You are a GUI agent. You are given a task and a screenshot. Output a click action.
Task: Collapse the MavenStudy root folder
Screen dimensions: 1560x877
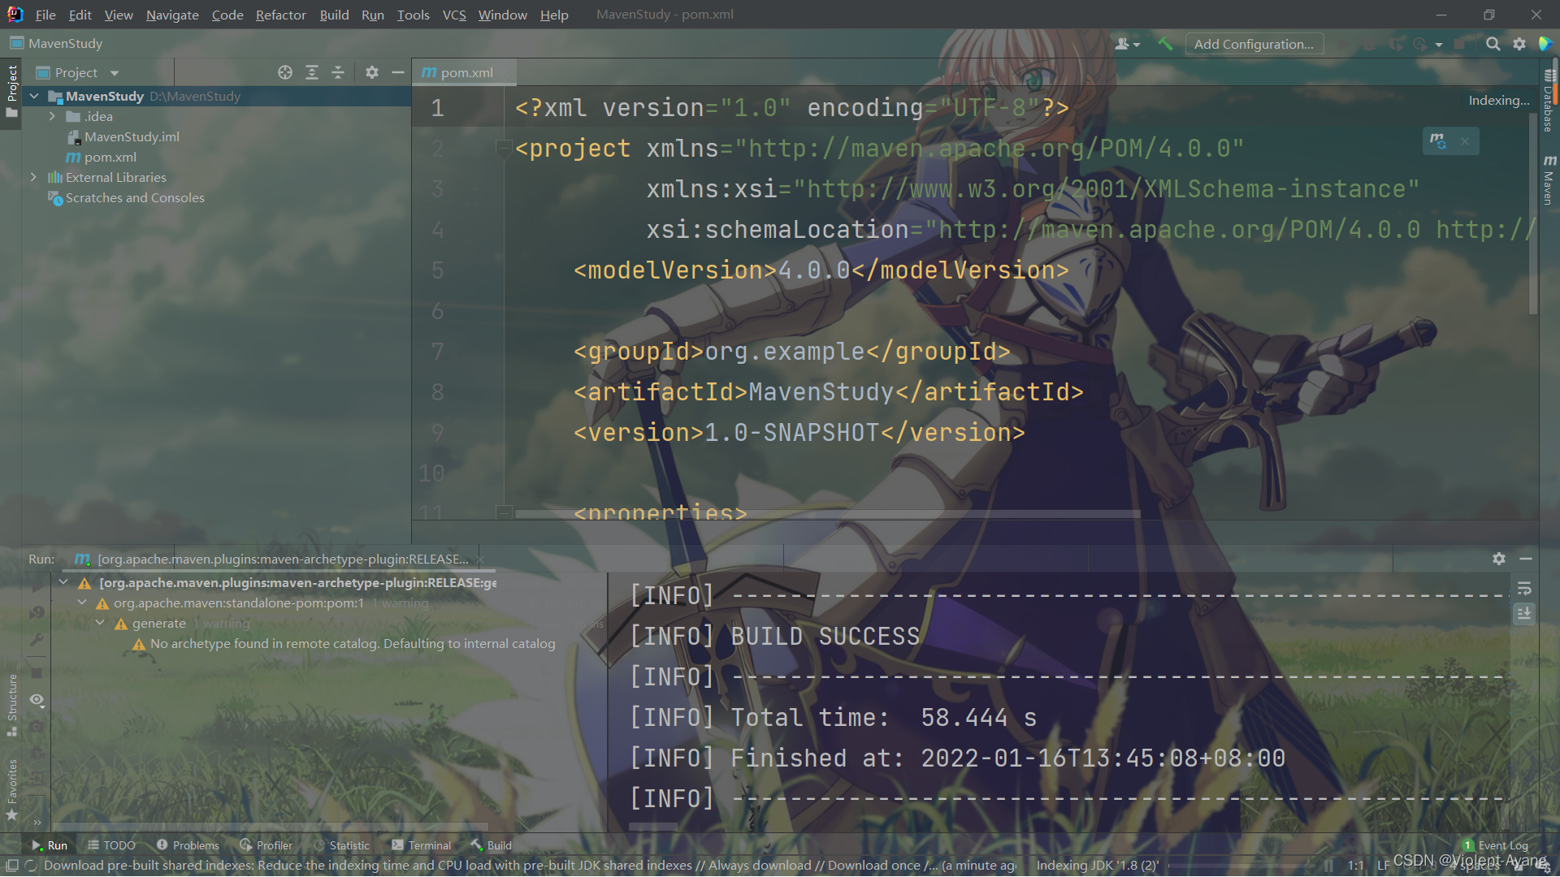(x=34, y=96)
